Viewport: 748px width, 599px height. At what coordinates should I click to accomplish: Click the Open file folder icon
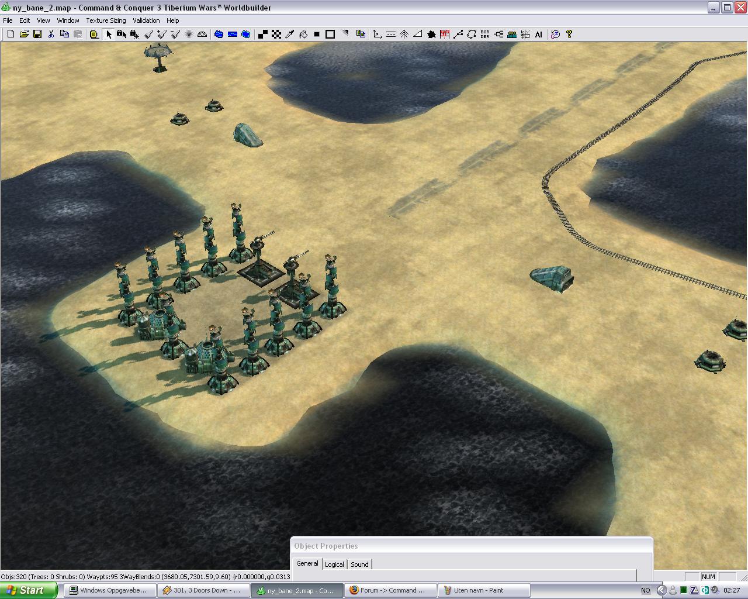pyautogui.click(x=24, y=35)
